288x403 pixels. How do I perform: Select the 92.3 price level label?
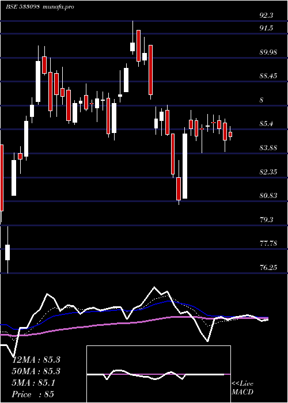click(266, 16)
